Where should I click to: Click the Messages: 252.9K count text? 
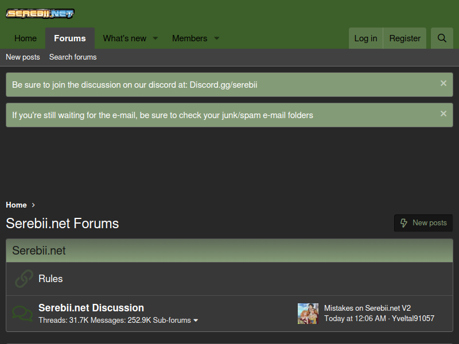point(120,320)
